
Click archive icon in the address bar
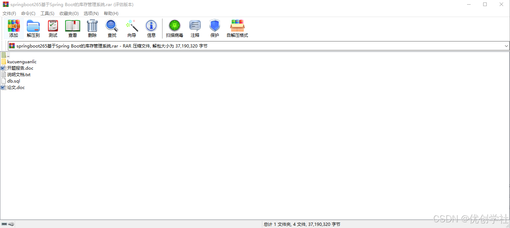tap(12, 46)
